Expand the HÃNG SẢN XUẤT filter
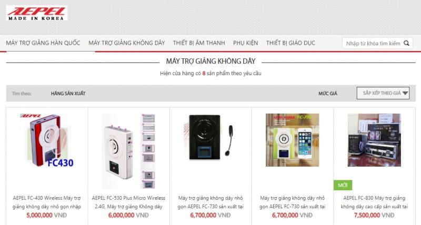Screen dimensions: 421x225 [68, 94]
